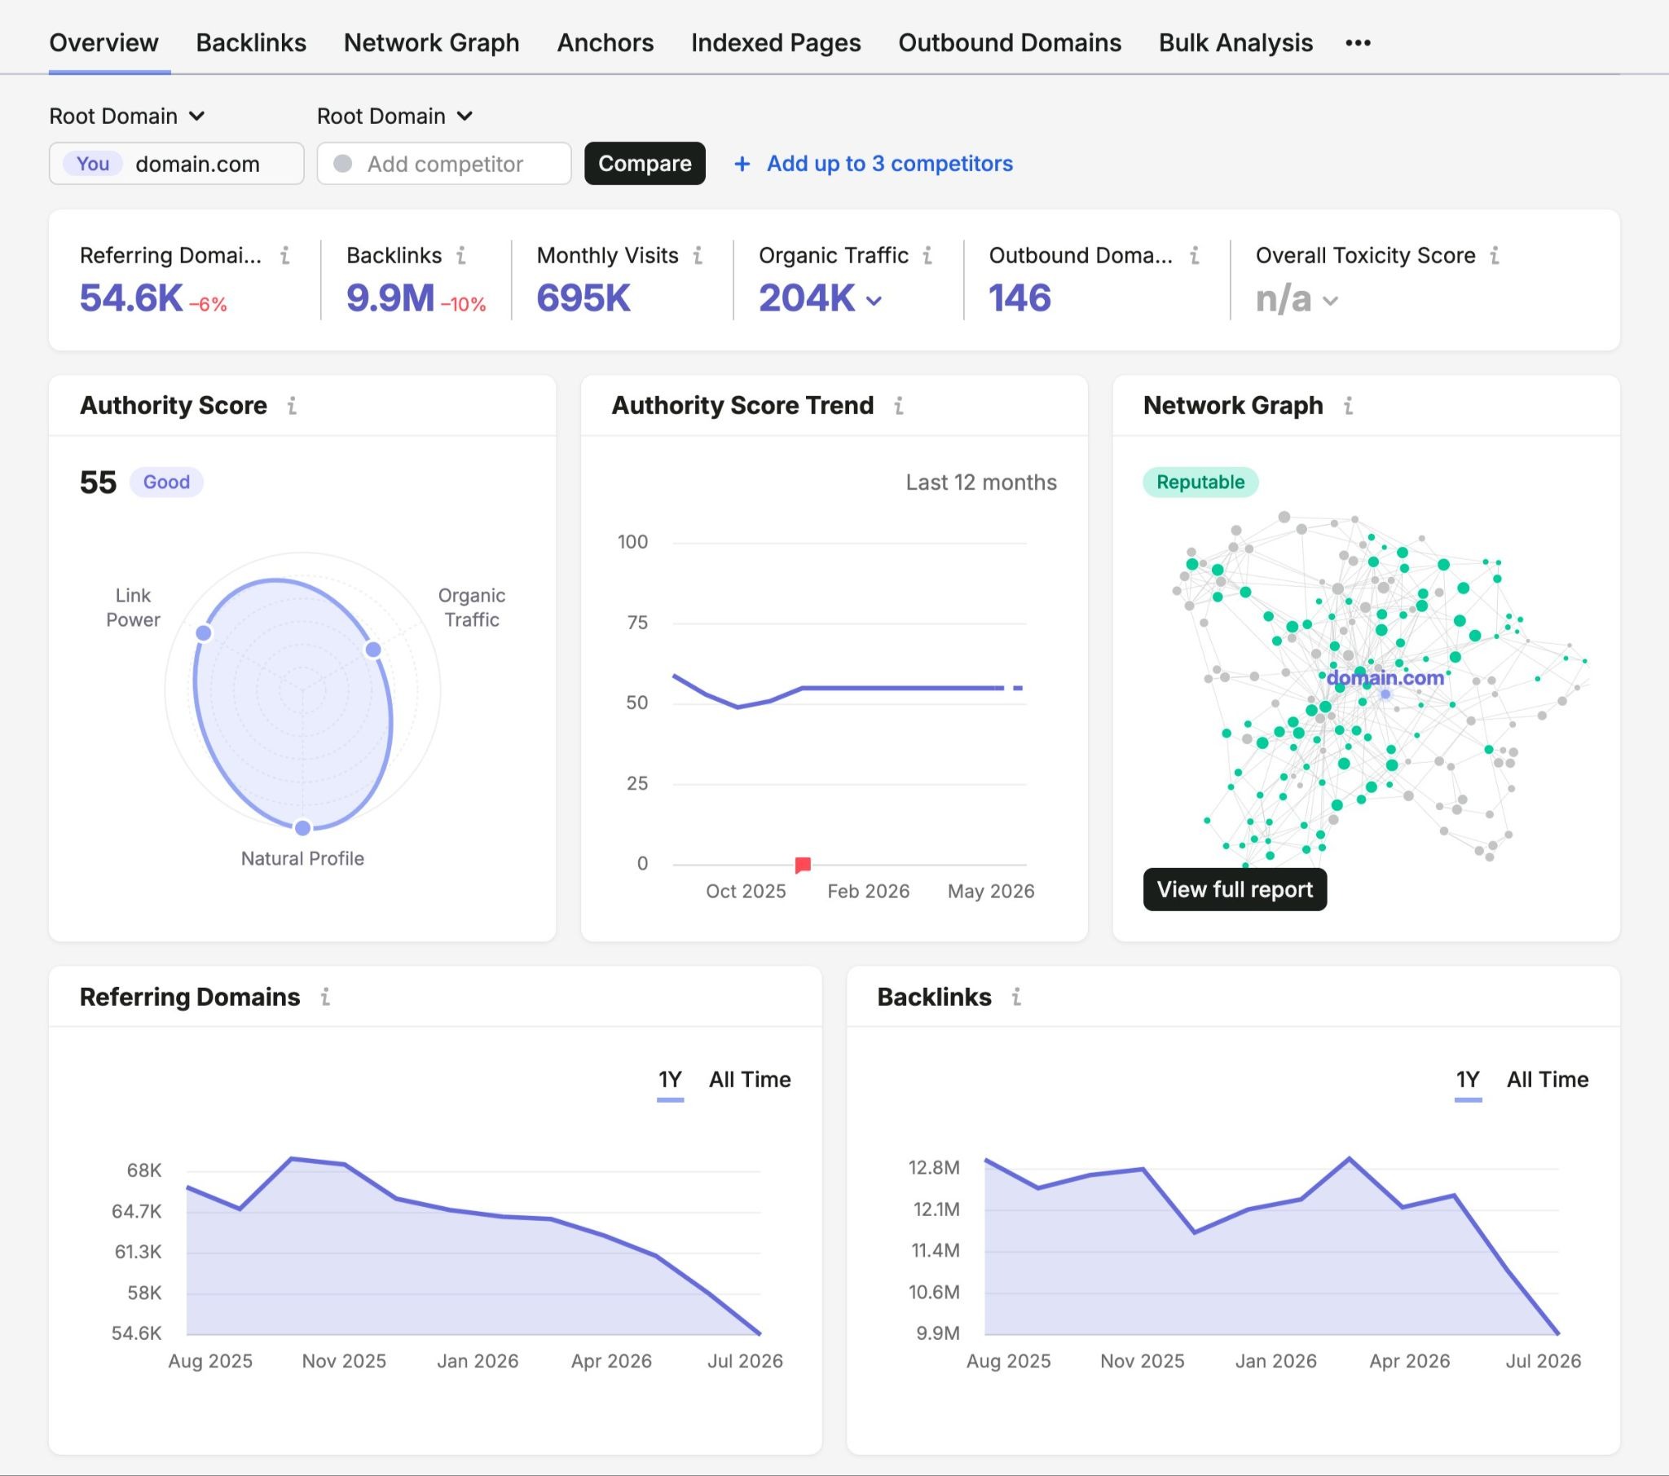Switch to the Backlinks tab
Image resolution: width=1669 pixels, height=1476 pixels.
[x=251, y=42]
